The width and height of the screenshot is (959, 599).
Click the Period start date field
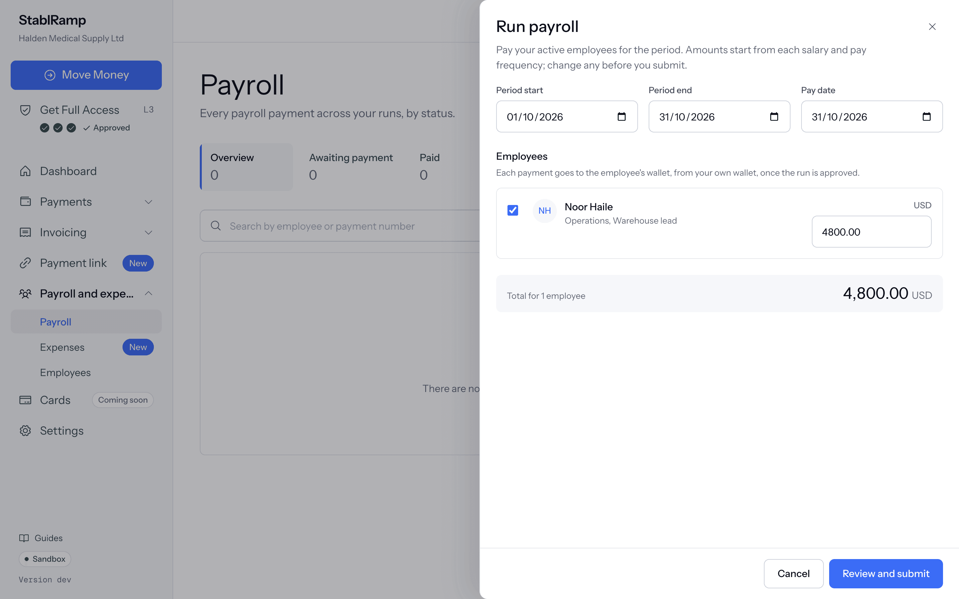[x=567, y=116]
